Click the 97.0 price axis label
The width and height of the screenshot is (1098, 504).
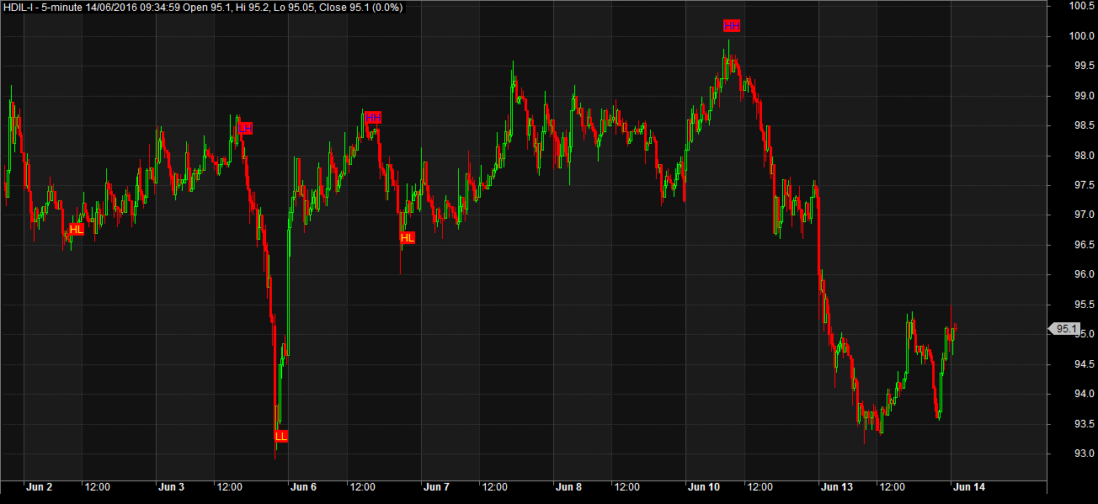(1084, 215)
